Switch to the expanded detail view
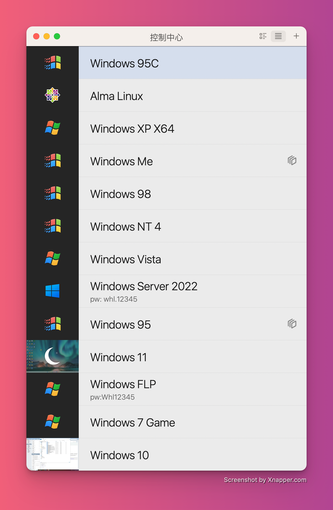This screenshot has width=333, height=510. (263, 36)
